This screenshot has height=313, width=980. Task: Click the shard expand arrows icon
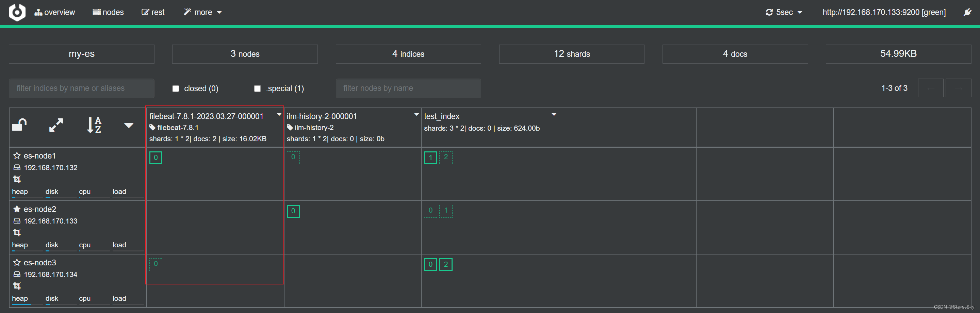(55, 125)
